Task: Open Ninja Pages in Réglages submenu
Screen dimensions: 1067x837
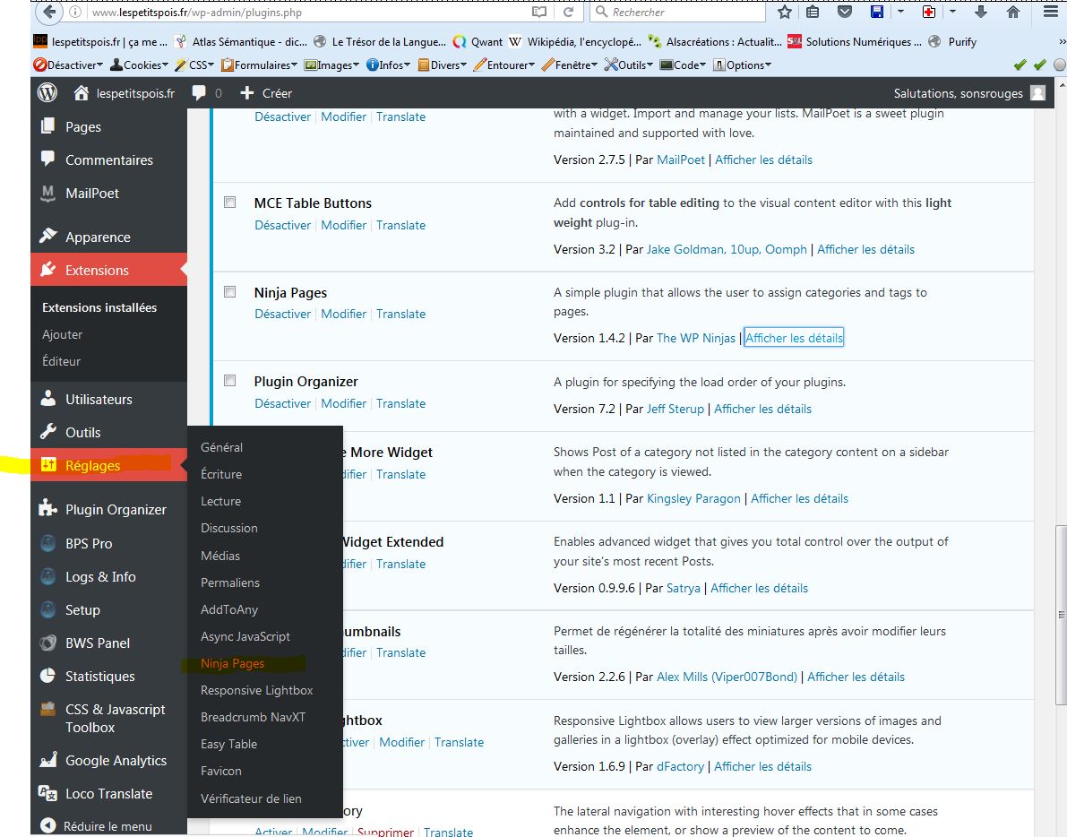Action: tap(232, 663)
